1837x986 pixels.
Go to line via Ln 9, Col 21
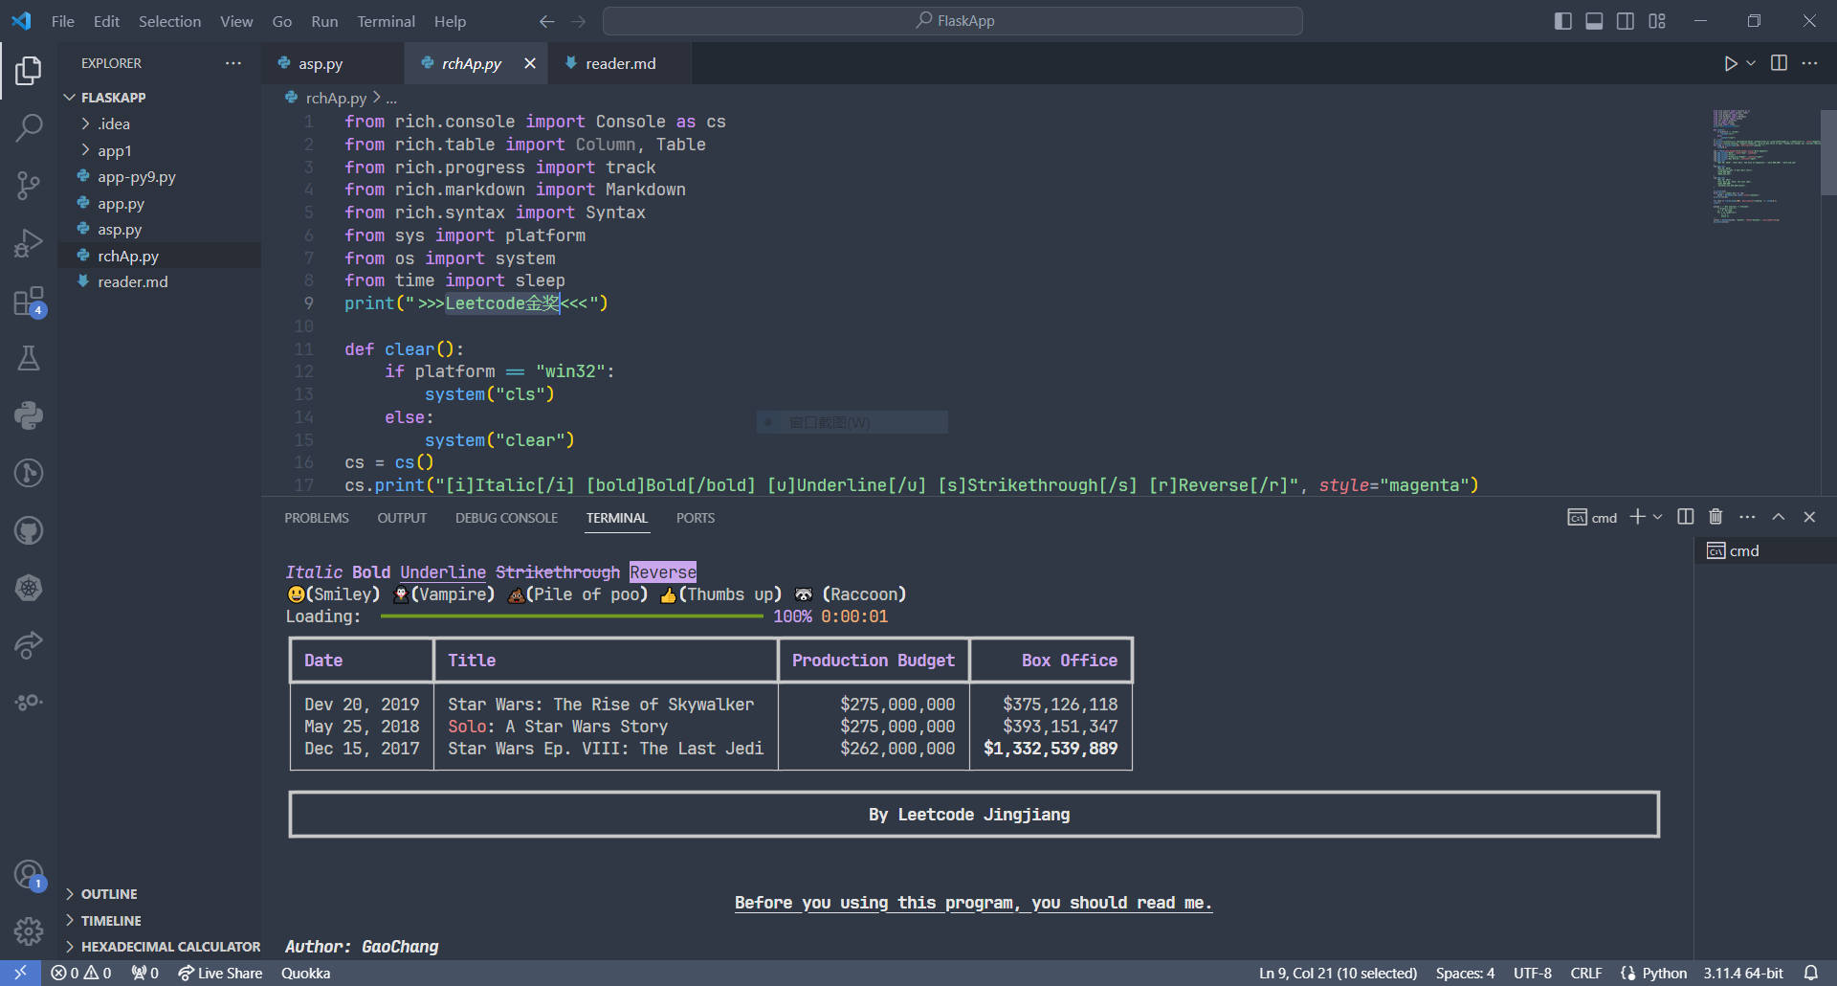[x=1338, y=973]
